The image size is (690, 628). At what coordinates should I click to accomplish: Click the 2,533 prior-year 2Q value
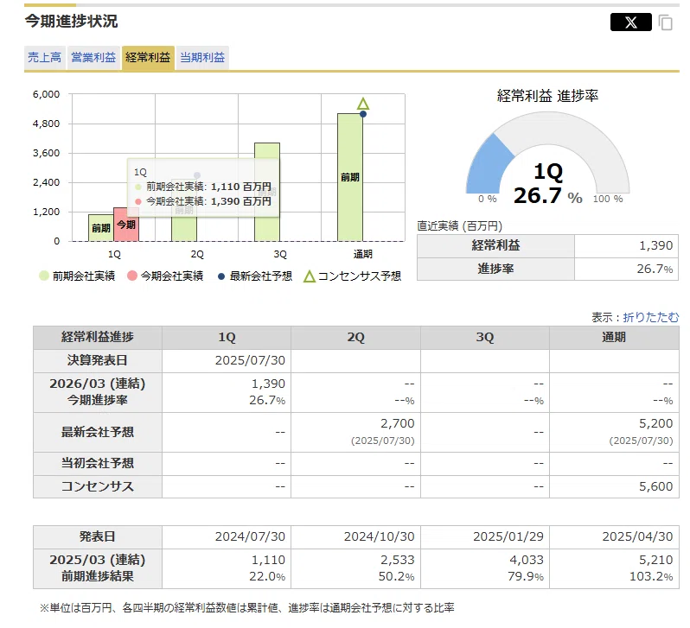398,560
